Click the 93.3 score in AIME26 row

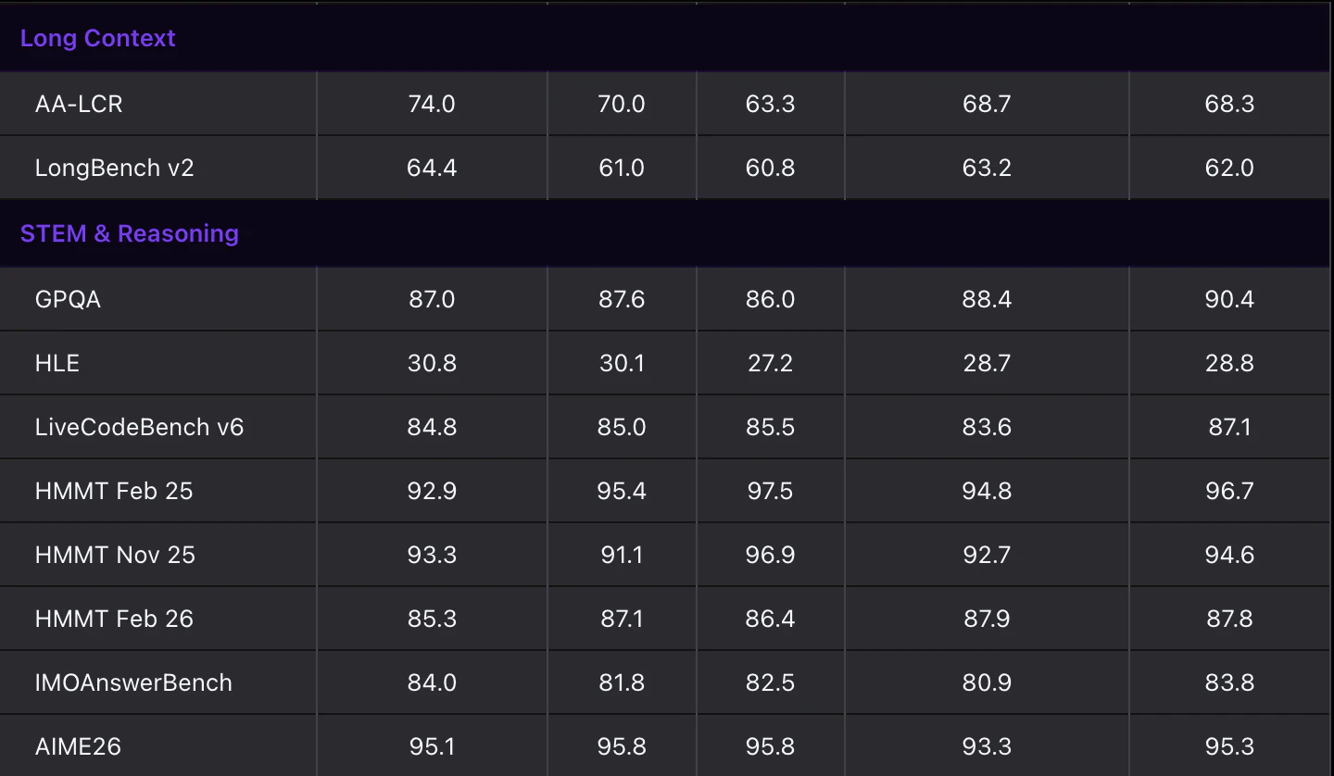tap(987, 746)
